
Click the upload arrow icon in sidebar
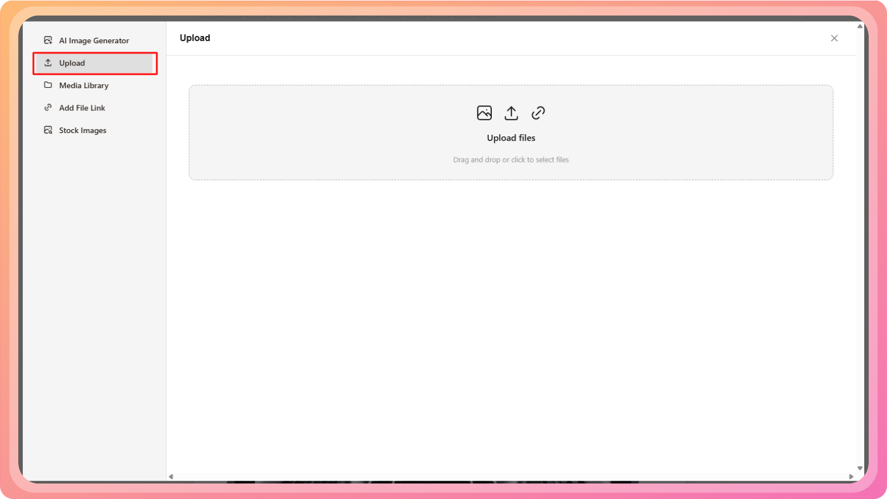click(48, 63)
